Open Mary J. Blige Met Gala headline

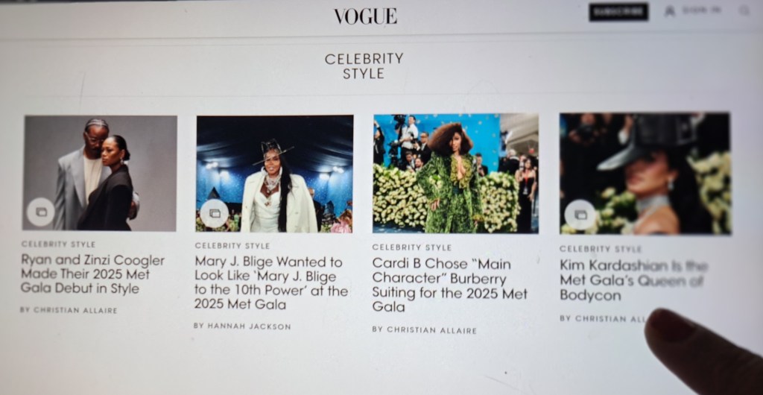[x=271, y=283]
